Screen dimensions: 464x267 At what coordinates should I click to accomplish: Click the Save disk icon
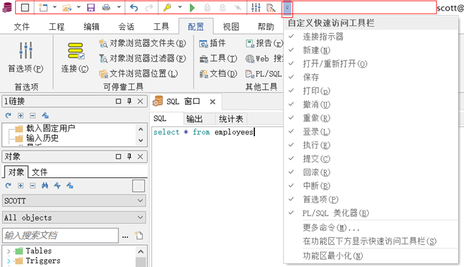tap(91, 8)
